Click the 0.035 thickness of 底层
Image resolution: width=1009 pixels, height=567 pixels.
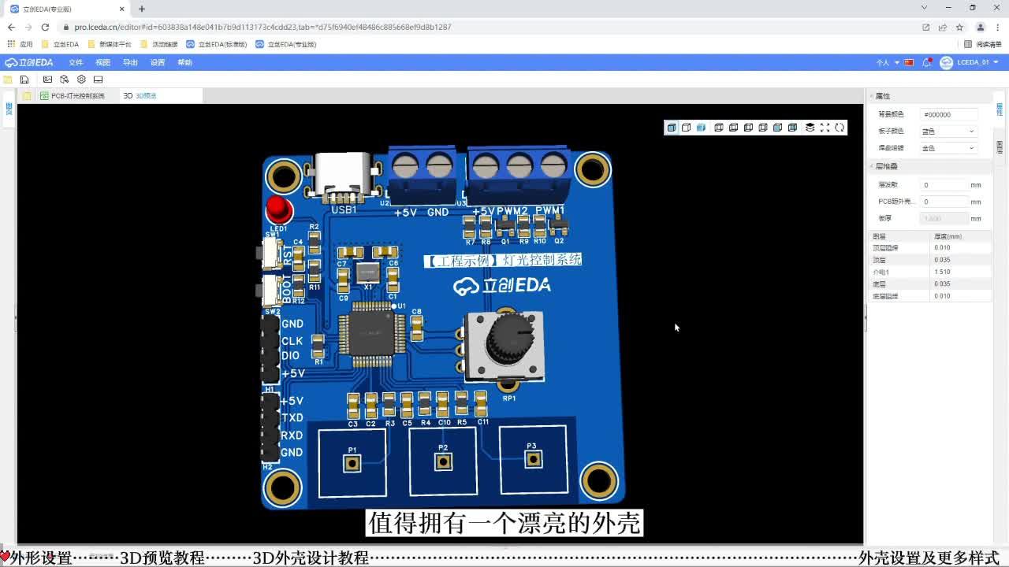pyautogui.click(x=942, y=283)
